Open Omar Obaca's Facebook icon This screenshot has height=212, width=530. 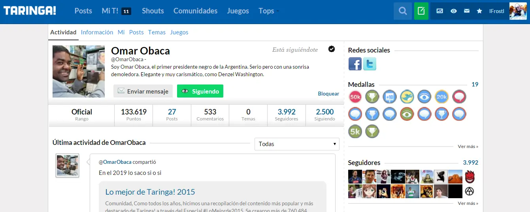point(355,64)
